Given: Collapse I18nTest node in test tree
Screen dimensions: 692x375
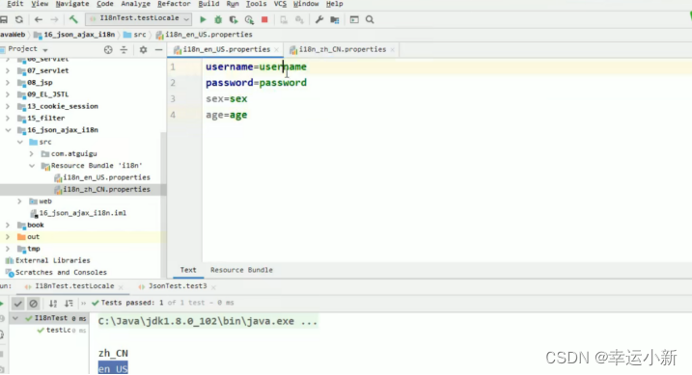Looking at the screenshot, I should click(15, 318).
